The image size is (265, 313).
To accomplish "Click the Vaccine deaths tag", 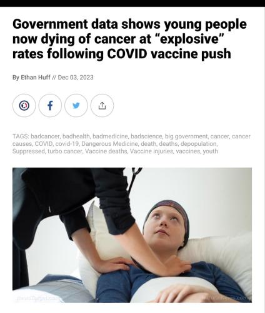I will (106, 151).
